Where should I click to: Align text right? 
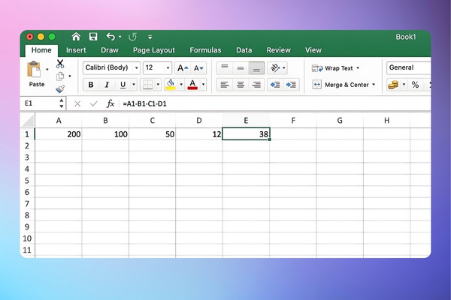coord(256,85)
